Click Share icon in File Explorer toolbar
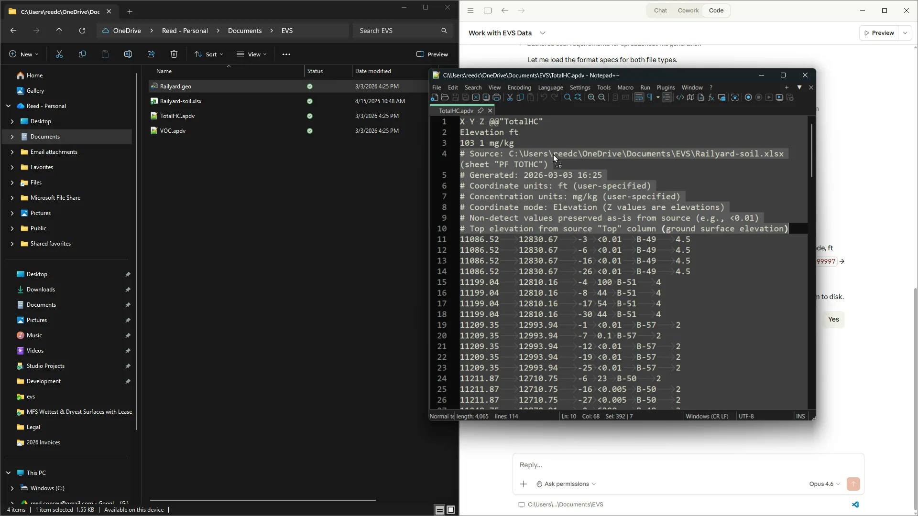This screenshot has width=918, height=516. pyautogui.click(x=151, y=54)
